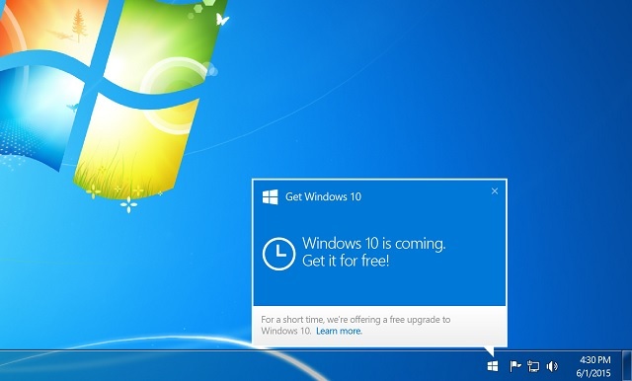Open the Action Center flag icon

coord(514,366)
